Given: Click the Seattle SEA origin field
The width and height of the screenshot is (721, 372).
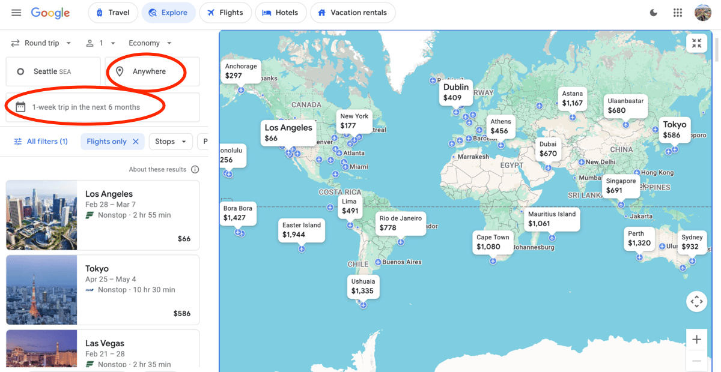Looking at the screenshot, I should [53, 71].
